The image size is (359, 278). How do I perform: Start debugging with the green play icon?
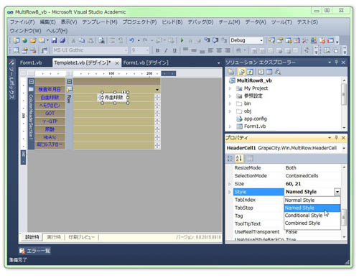click(x=182, y=40)
